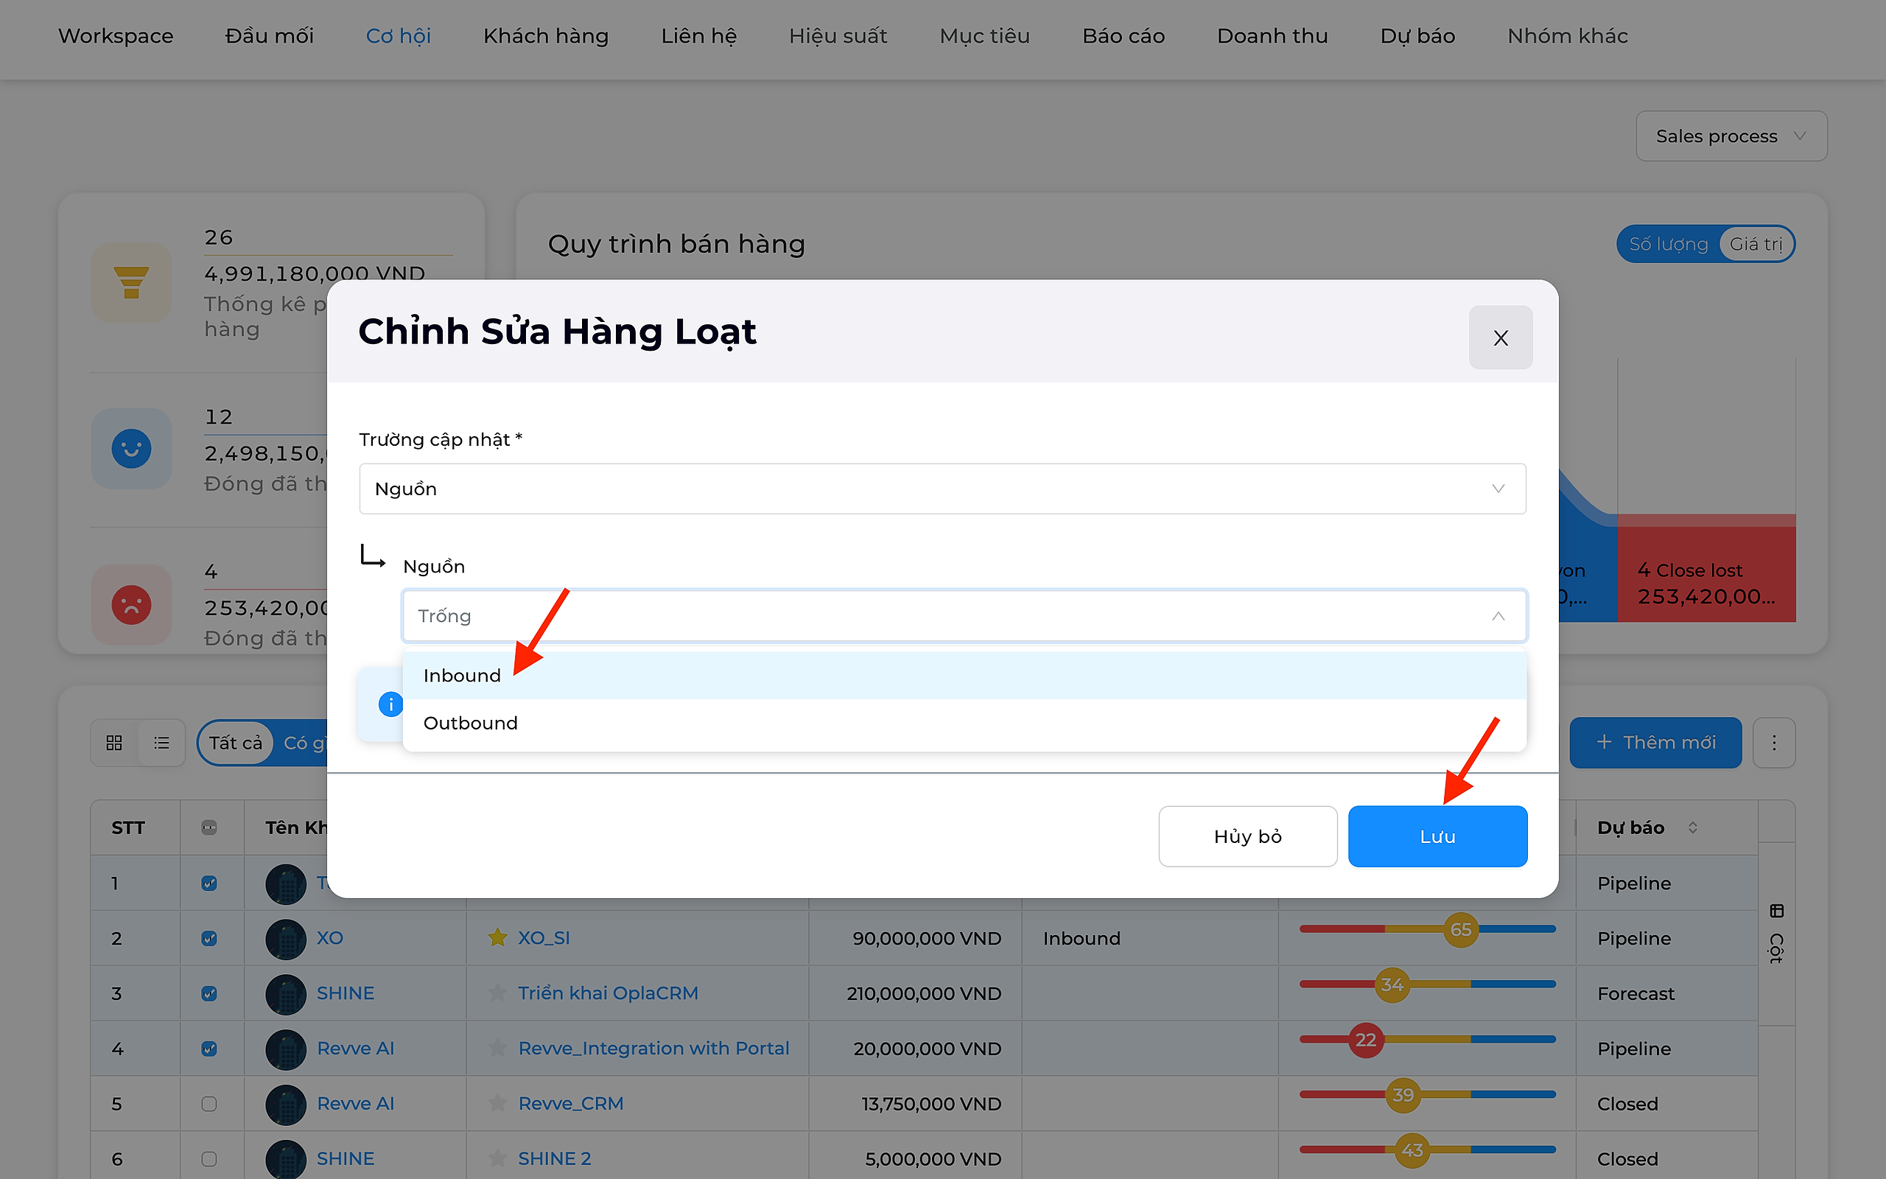
Task: Open the Dự báo nav item
Action: (1417, 36)
